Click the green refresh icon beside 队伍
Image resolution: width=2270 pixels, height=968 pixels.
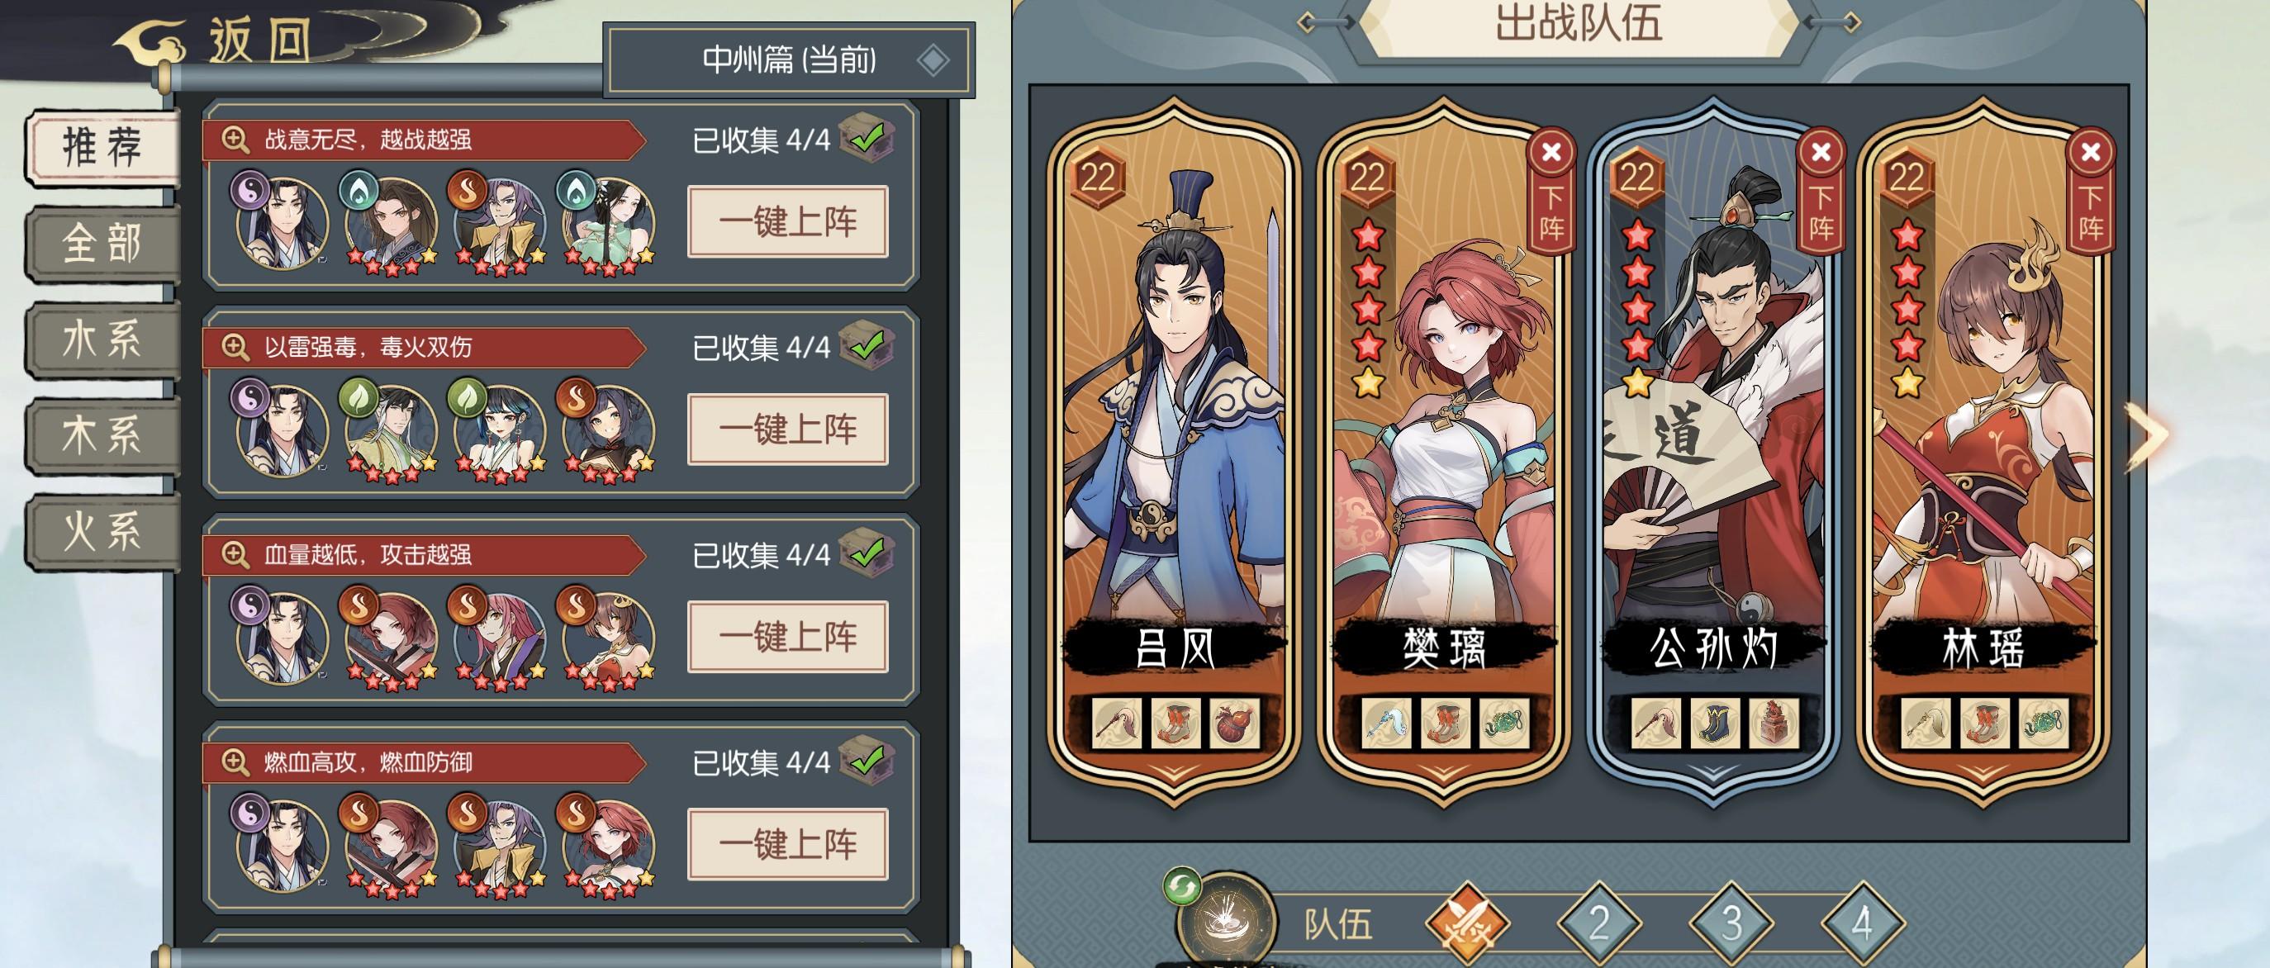1182,886
